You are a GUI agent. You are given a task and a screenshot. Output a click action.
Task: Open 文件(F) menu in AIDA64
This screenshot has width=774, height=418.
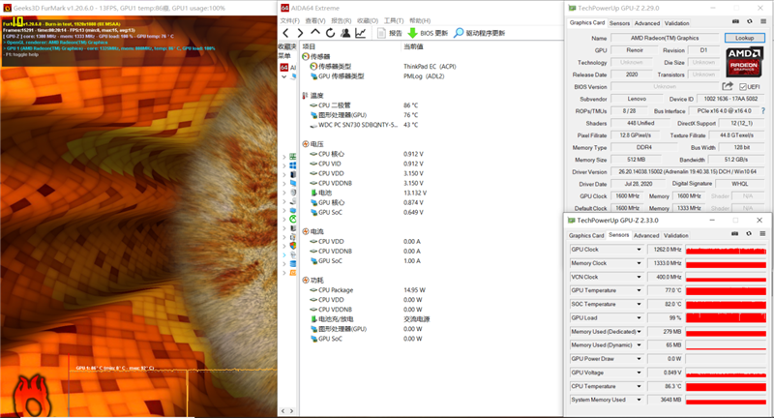(289, 20)
